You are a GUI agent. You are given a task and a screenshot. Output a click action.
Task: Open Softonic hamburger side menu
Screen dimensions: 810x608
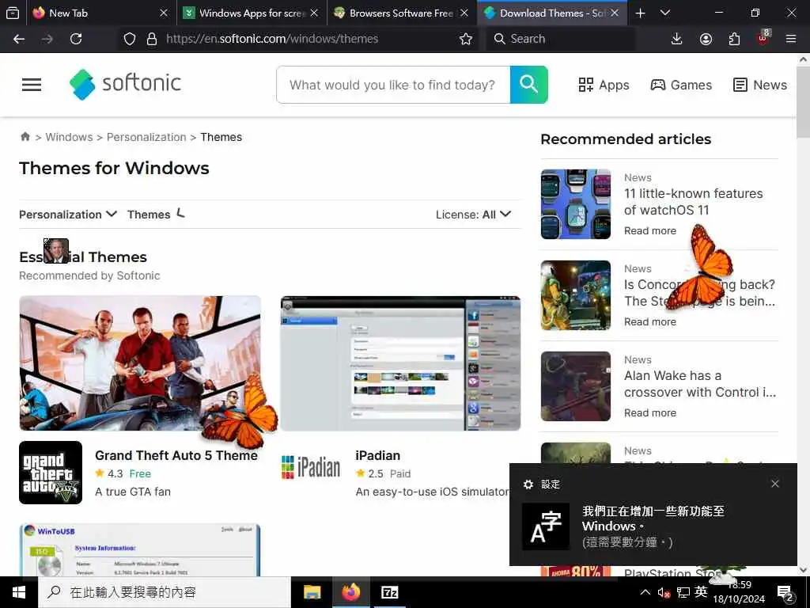pyautogui.click(x=32, y=85)
